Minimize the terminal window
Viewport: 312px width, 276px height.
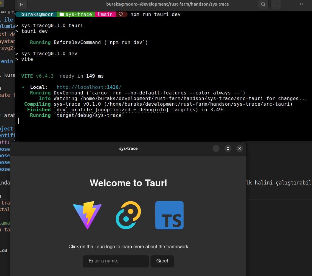pos(290,4)
